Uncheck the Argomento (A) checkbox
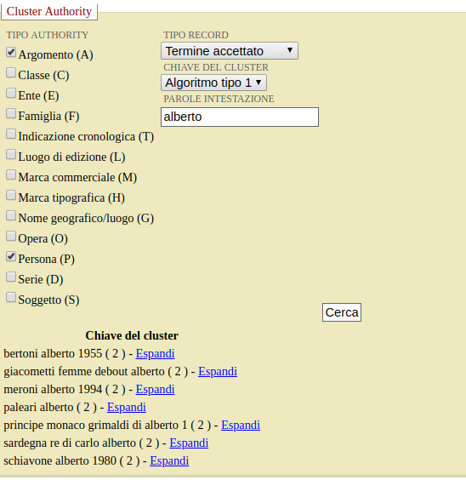 pyautogui.click(x=11, y=53)
